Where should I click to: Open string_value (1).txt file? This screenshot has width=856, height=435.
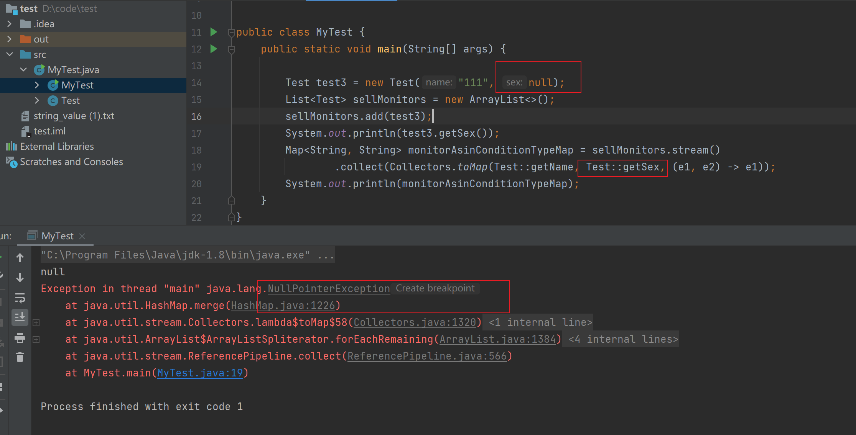pos(74,116)
